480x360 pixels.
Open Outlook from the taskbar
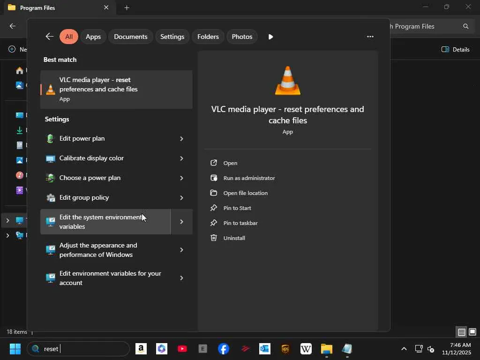pos(264,349)
